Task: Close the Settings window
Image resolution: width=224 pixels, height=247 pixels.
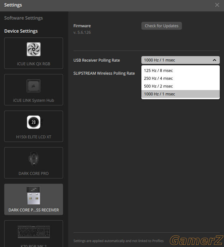Action: coord(217,5)
